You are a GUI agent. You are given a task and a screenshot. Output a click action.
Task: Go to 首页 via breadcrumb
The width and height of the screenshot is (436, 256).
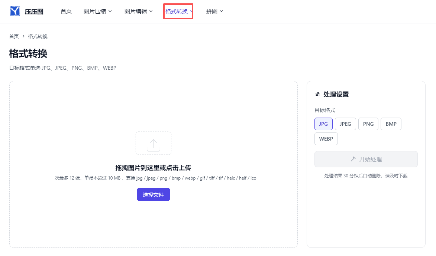coord(14,36)
